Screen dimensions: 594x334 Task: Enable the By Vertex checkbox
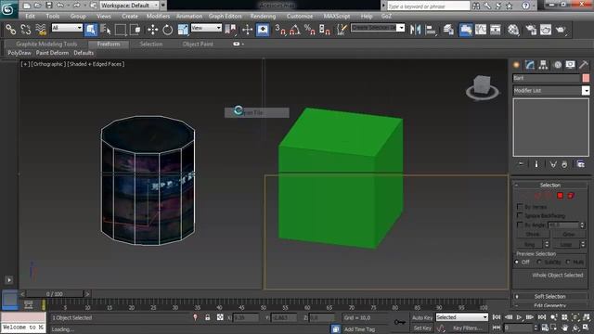tap(520, 207)
